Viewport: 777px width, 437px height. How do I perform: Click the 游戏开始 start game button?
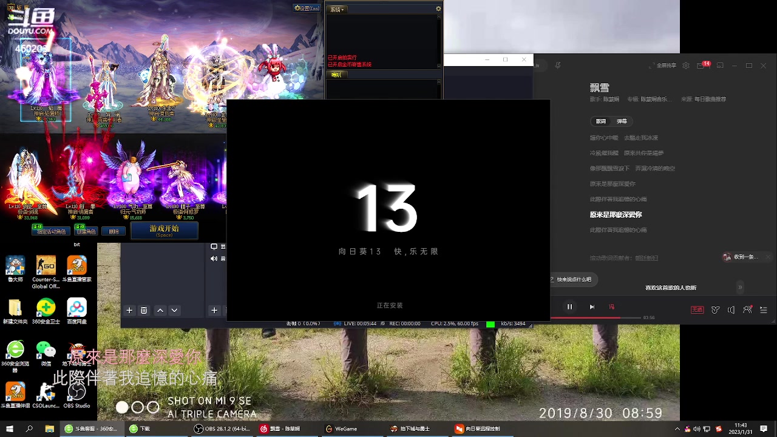click(164, 231)
